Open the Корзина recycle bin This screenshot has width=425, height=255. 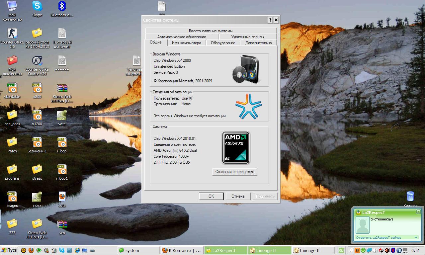point(410,199)
